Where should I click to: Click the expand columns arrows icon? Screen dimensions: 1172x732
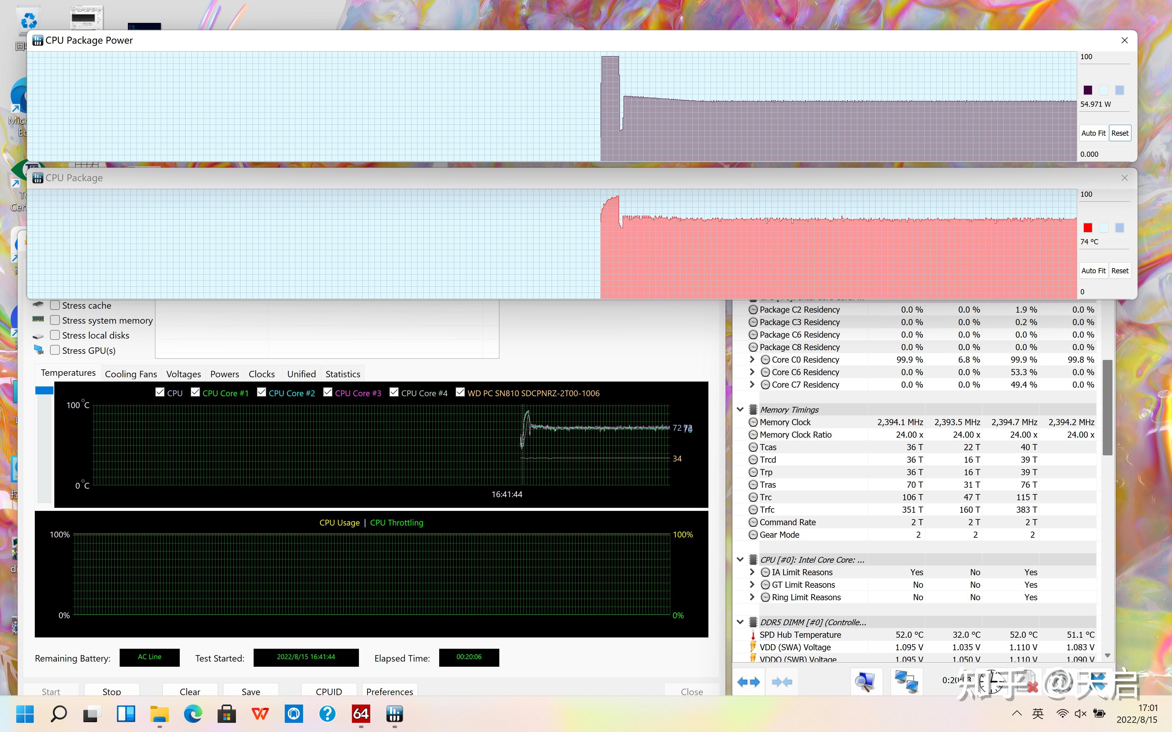748,682
